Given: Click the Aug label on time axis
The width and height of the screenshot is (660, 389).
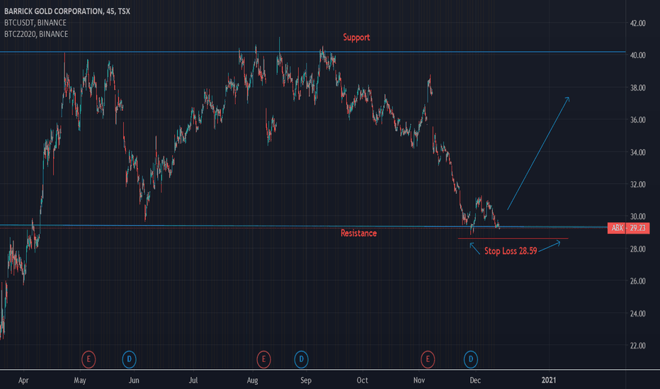Looking at the screenshot, I should 252,381.
